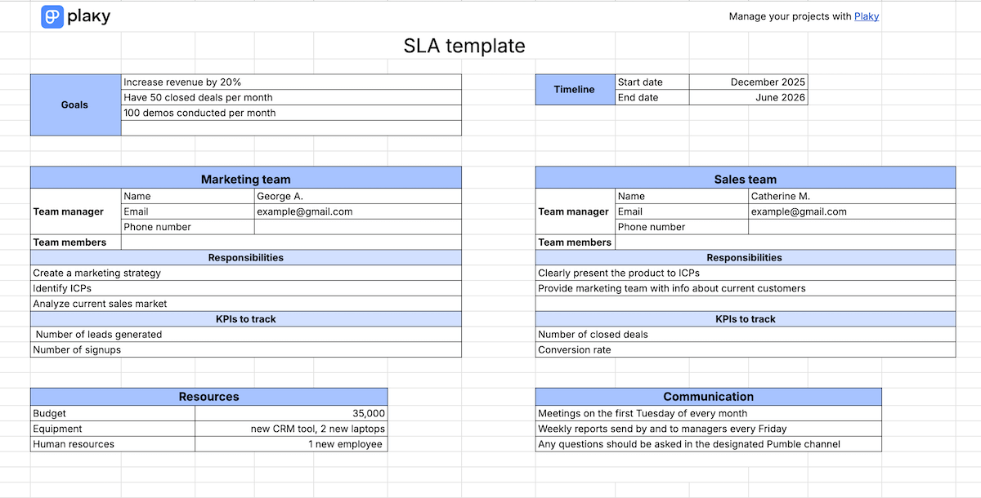The image size is (981, 498).
Task: Select the 'SLA template' title cell
Action: (464, 46)
